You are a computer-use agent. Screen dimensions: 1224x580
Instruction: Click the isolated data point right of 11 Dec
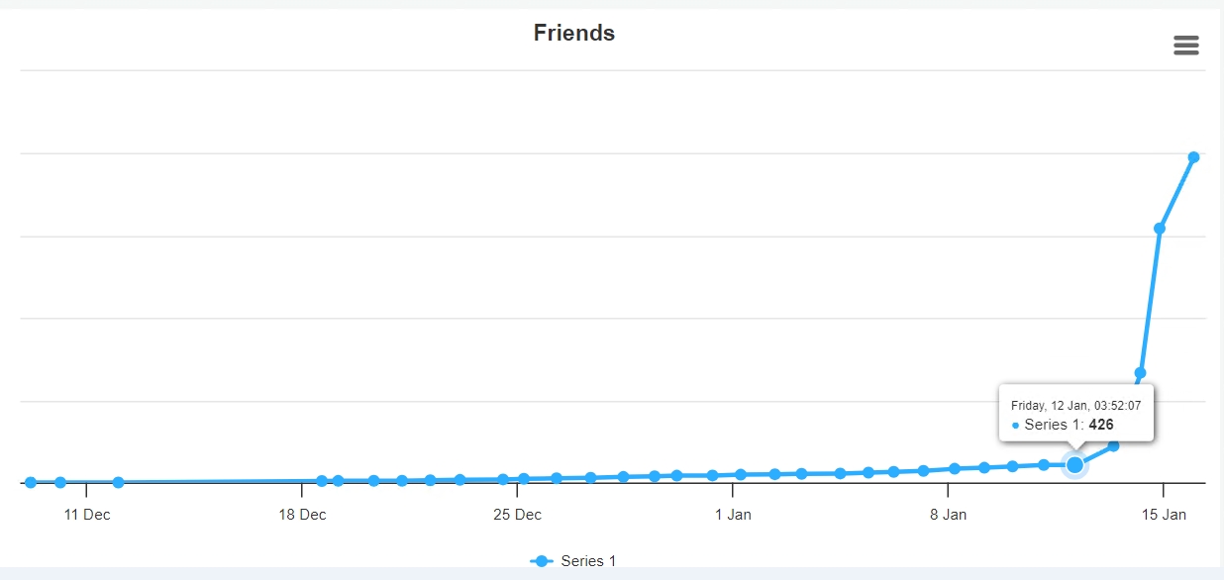(x=118, y=482)
